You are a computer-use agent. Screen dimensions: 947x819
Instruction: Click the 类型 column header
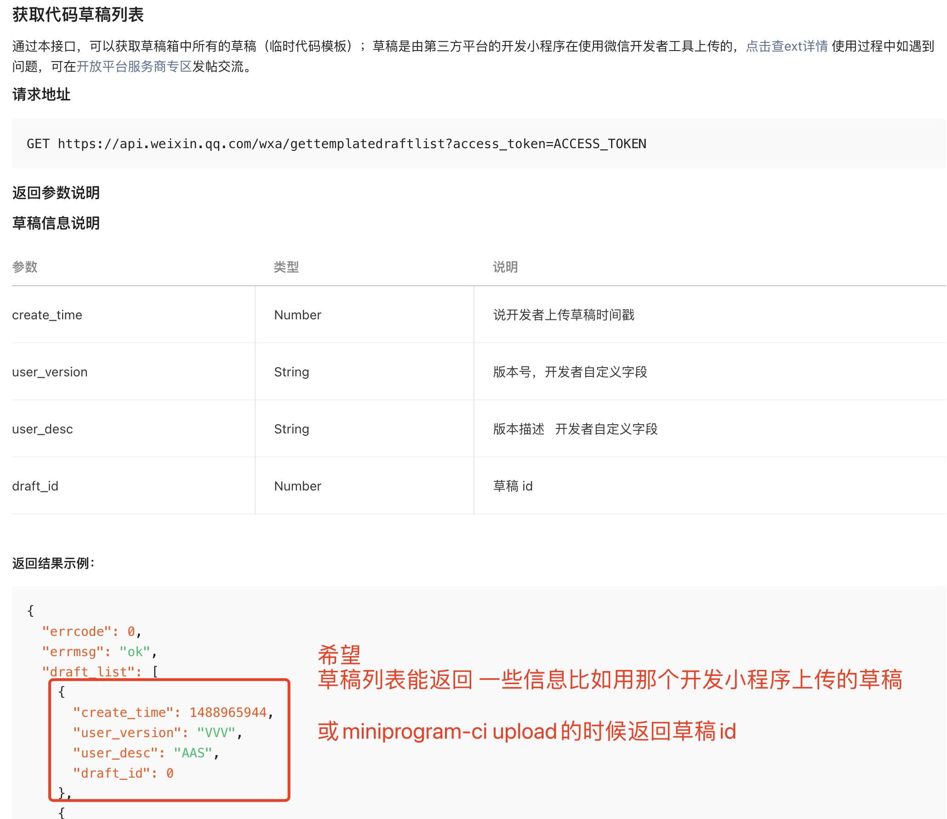(286, 267)
